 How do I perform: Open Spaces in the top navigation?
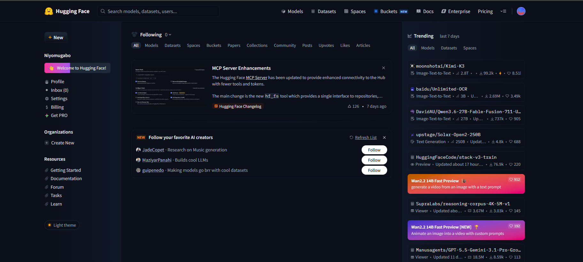click(355, 11)
